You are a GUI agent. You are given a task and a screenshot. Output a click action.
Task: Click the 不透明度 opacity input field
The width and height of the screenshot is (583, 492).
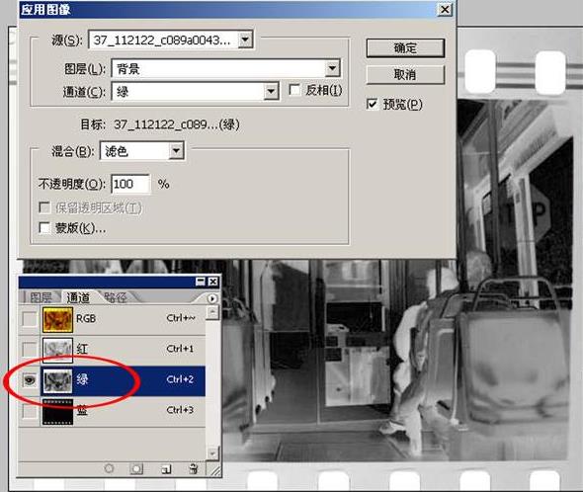tap(130, 184)
